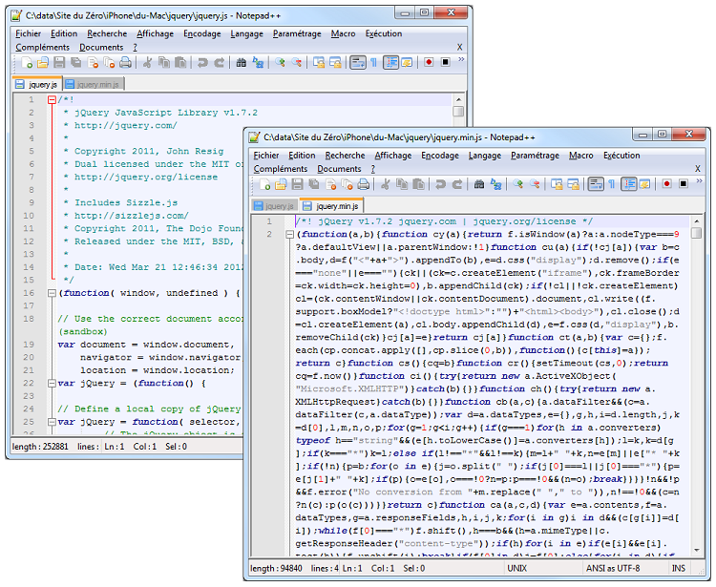Screen dimensions: 716x587
Task: Collapse comment fold at line 1
Action: (53, 100)
